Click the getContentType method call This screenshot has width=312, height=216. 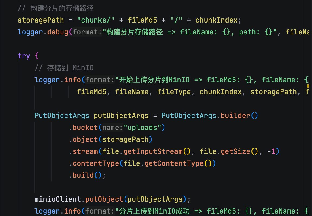(174, 163)
